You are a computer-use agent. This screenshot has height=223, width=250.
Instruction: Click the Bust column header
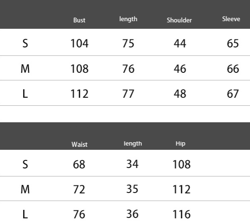pos(79,20)
